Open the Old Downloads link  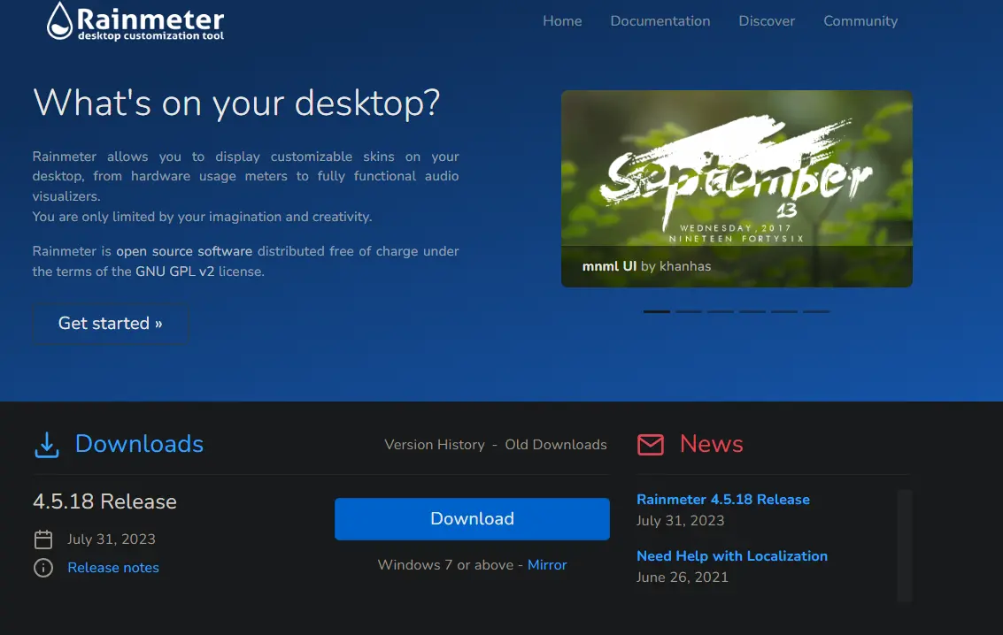[x=556, y=445]
